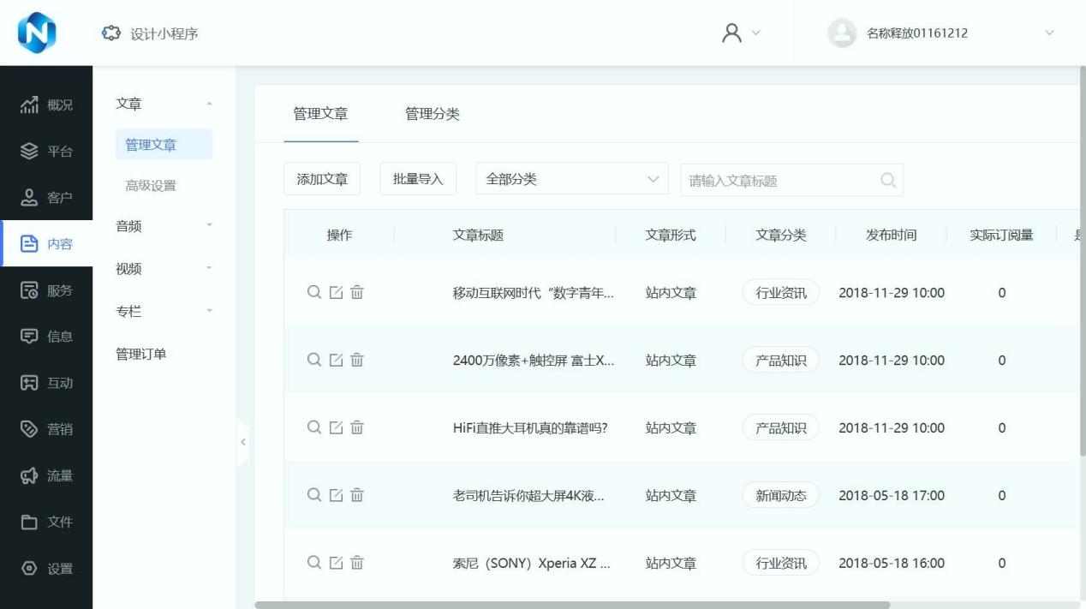Focus the 请输入文章标题 search input
This screenshot has width=1086, height=609.
779,181
